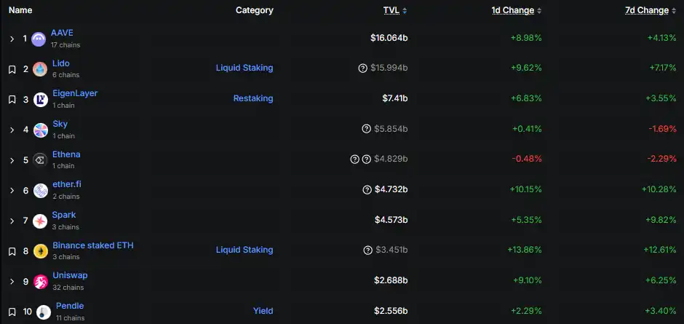The width and height of the screenshot is (684, 324).
Task: Open the Pendle protocol link
Action: pyautogui.click(x=70, y=306)
